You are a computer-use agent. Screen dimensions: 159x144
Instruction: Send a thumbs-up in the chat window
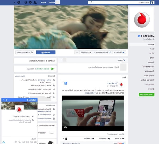(4, 142)
